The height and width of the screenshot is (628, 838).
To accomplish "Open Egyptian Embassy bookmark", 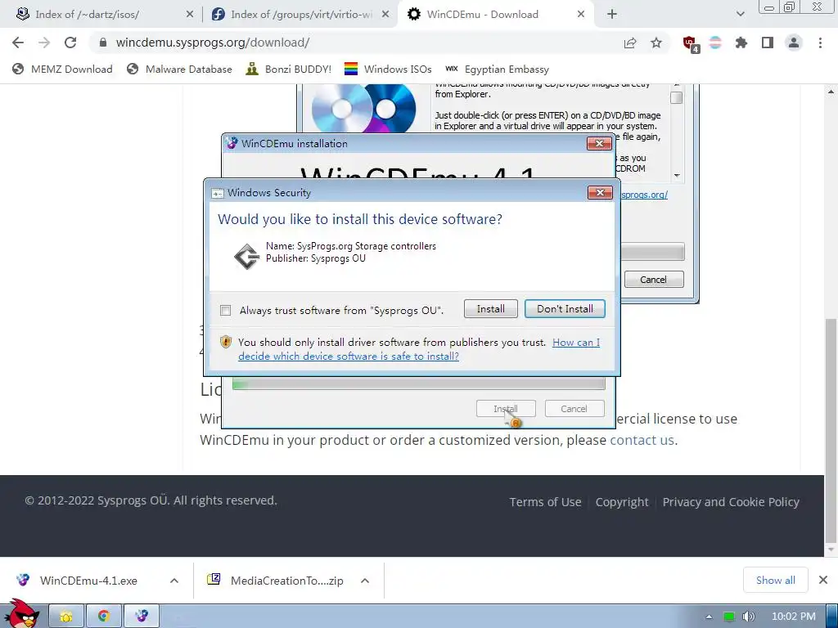I will [x=497, y=69].
